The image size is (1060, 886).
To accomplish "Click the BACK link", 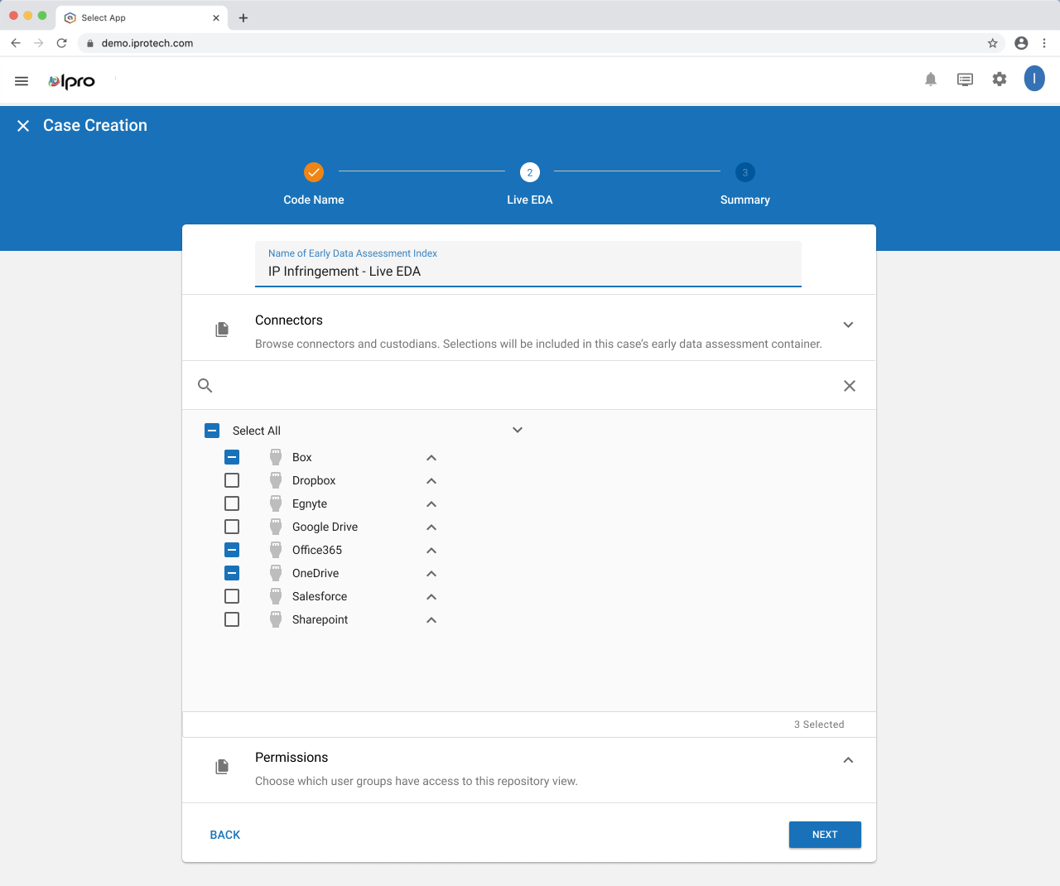I will 224,835.
